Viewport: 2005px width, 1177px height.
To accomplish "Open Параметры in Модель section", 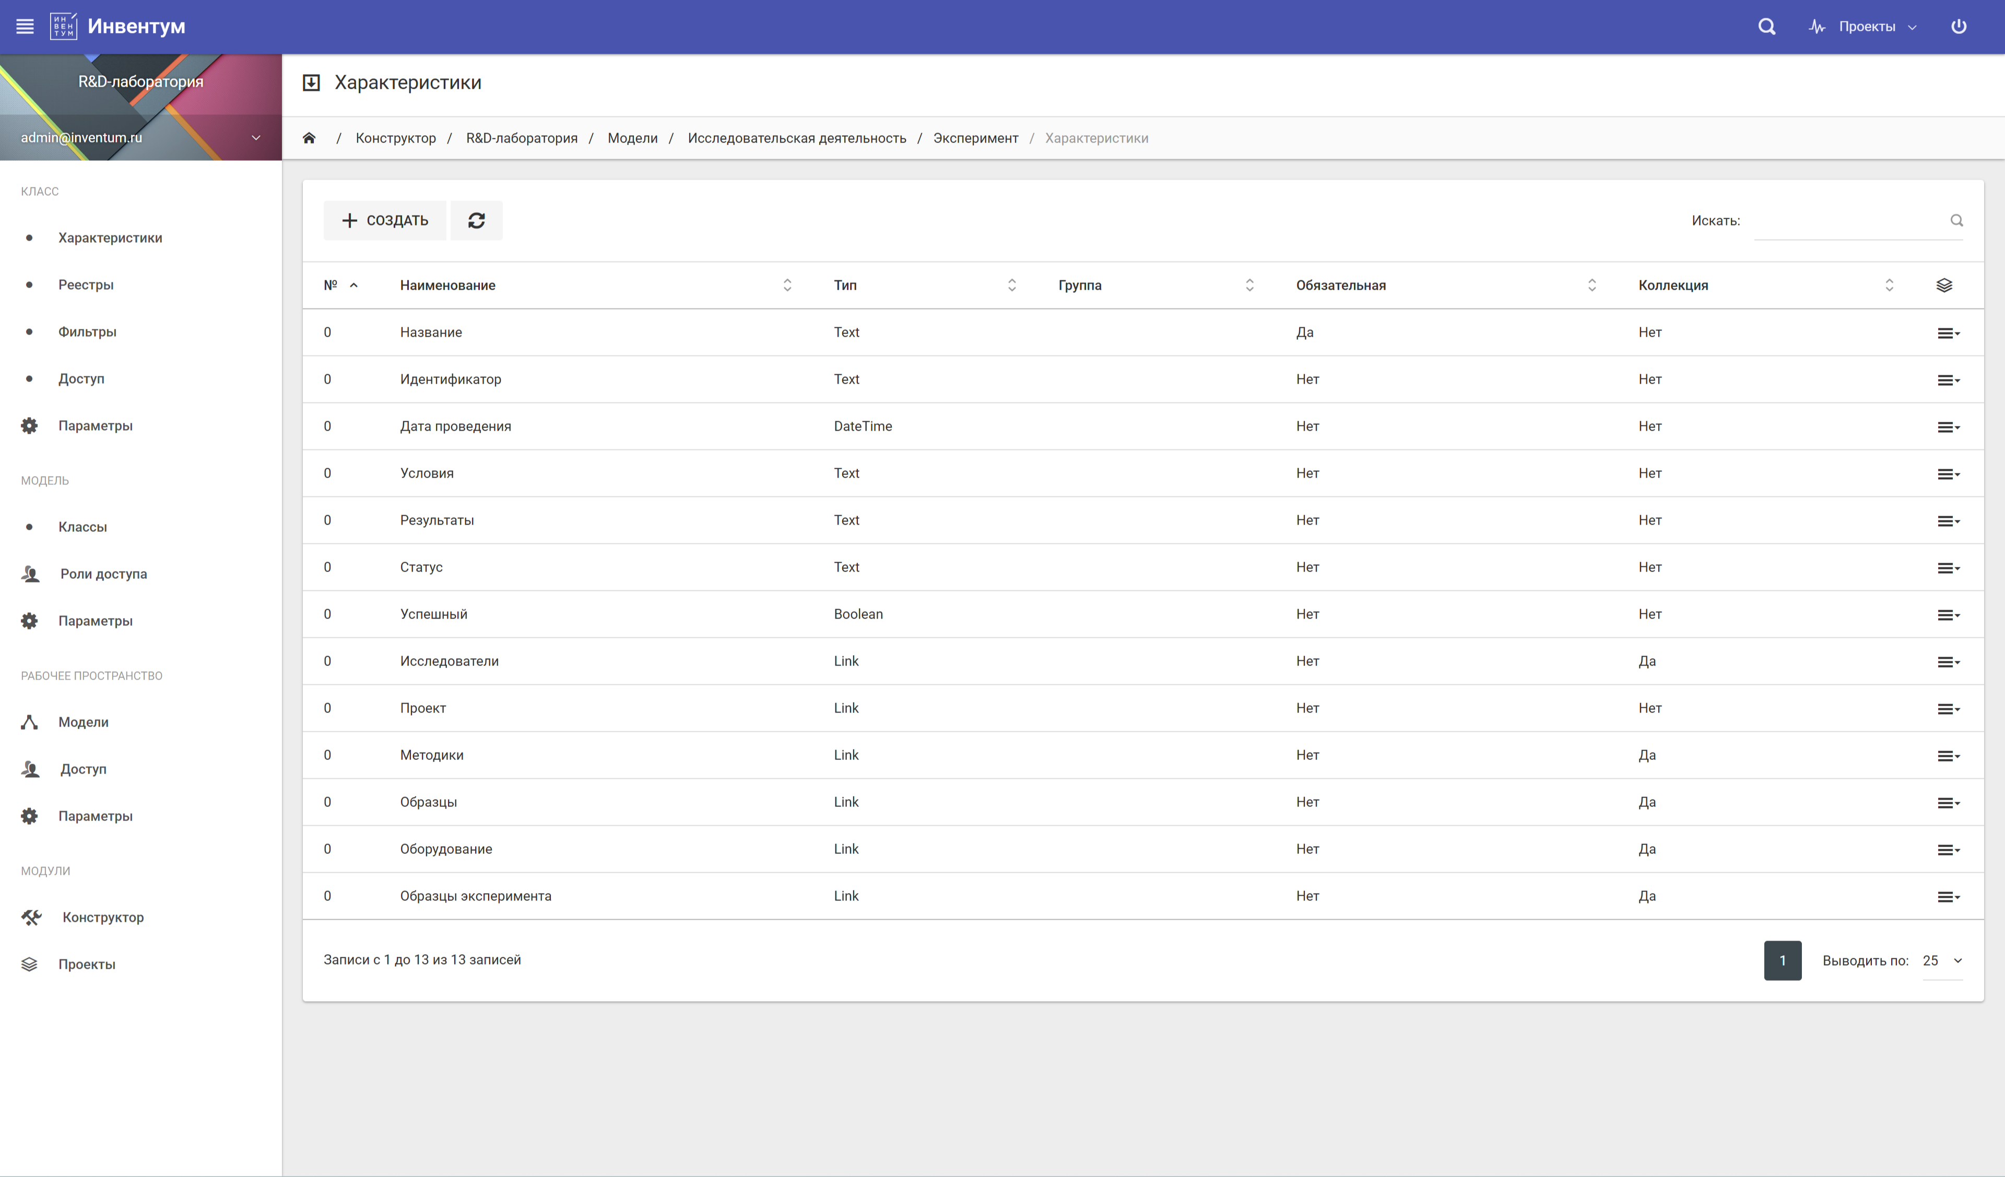I will point(95,620).
